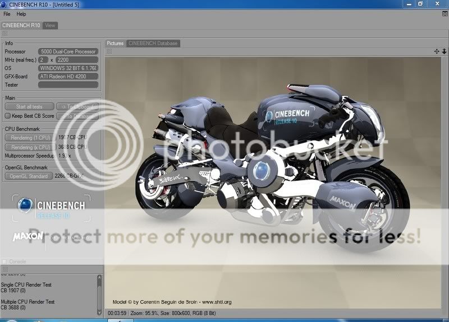
Task: Switch to the View tab
Action: (50, 25)
